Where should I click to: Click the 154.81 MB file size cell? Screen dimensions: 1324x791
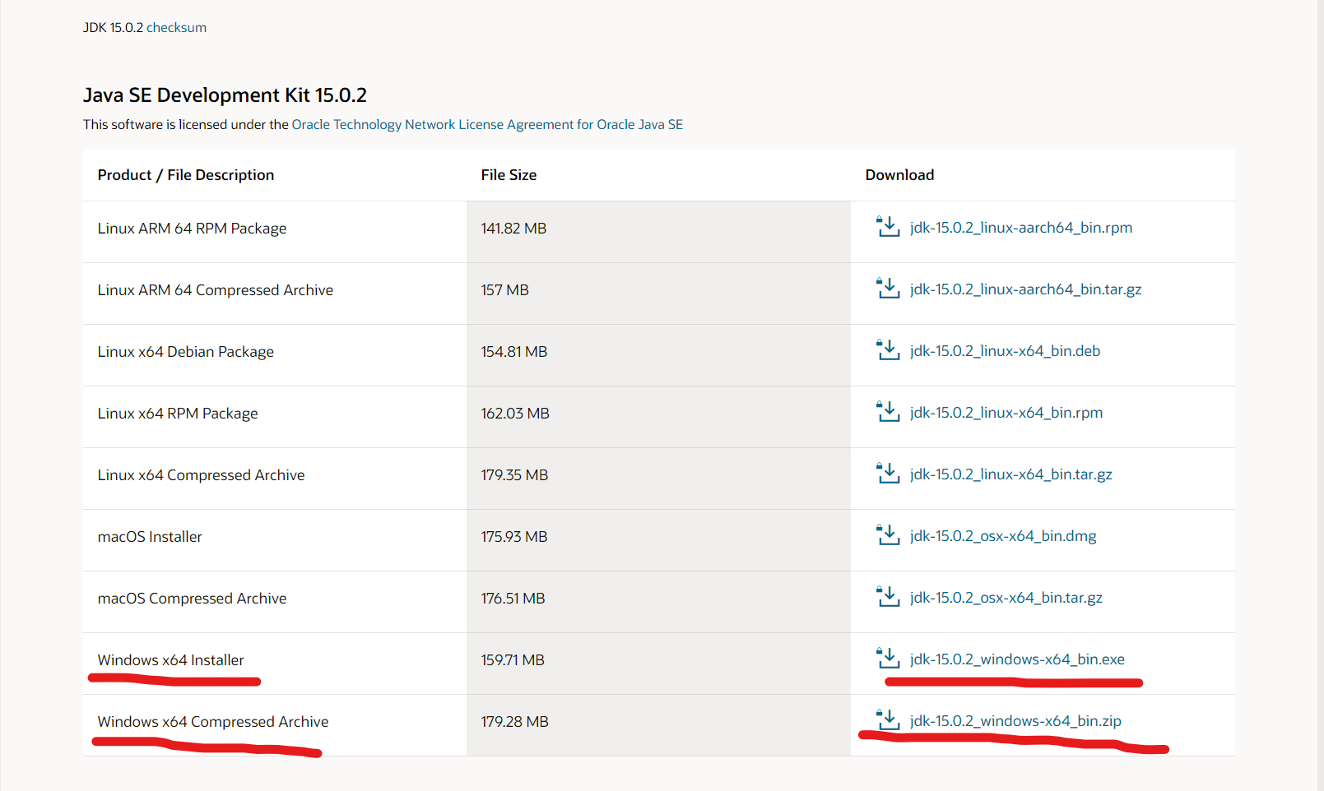point(658,355)
